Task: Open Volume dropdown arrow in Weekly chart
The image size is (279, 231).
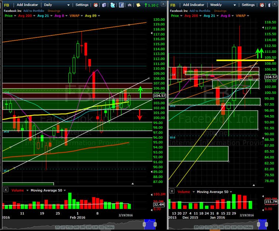Action: point(194,192)
